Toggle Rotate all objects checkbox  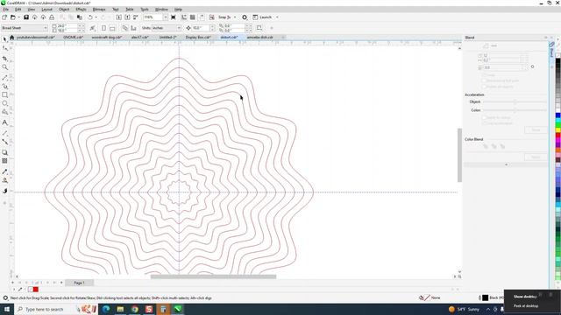click(x=484, y=87)
